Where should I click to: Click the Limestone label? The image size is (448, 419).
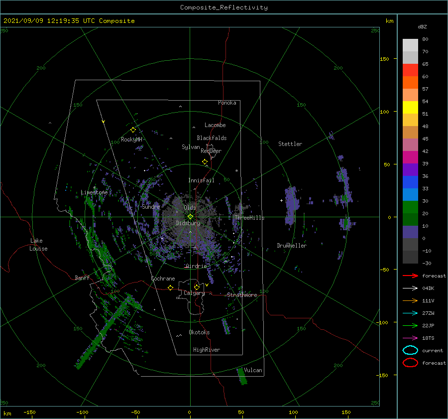[x=94, y=192]
